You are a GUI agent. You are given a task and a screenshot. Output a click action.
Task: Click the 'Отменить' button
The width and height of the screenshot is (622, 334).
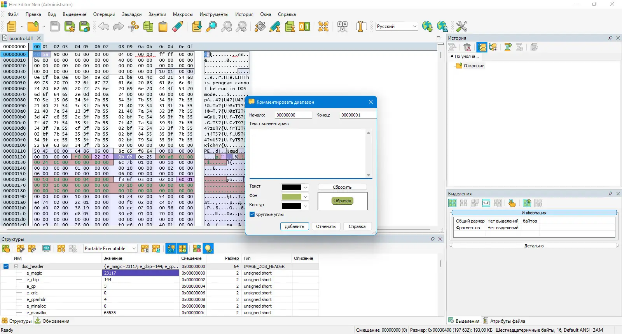pos(326,226)
